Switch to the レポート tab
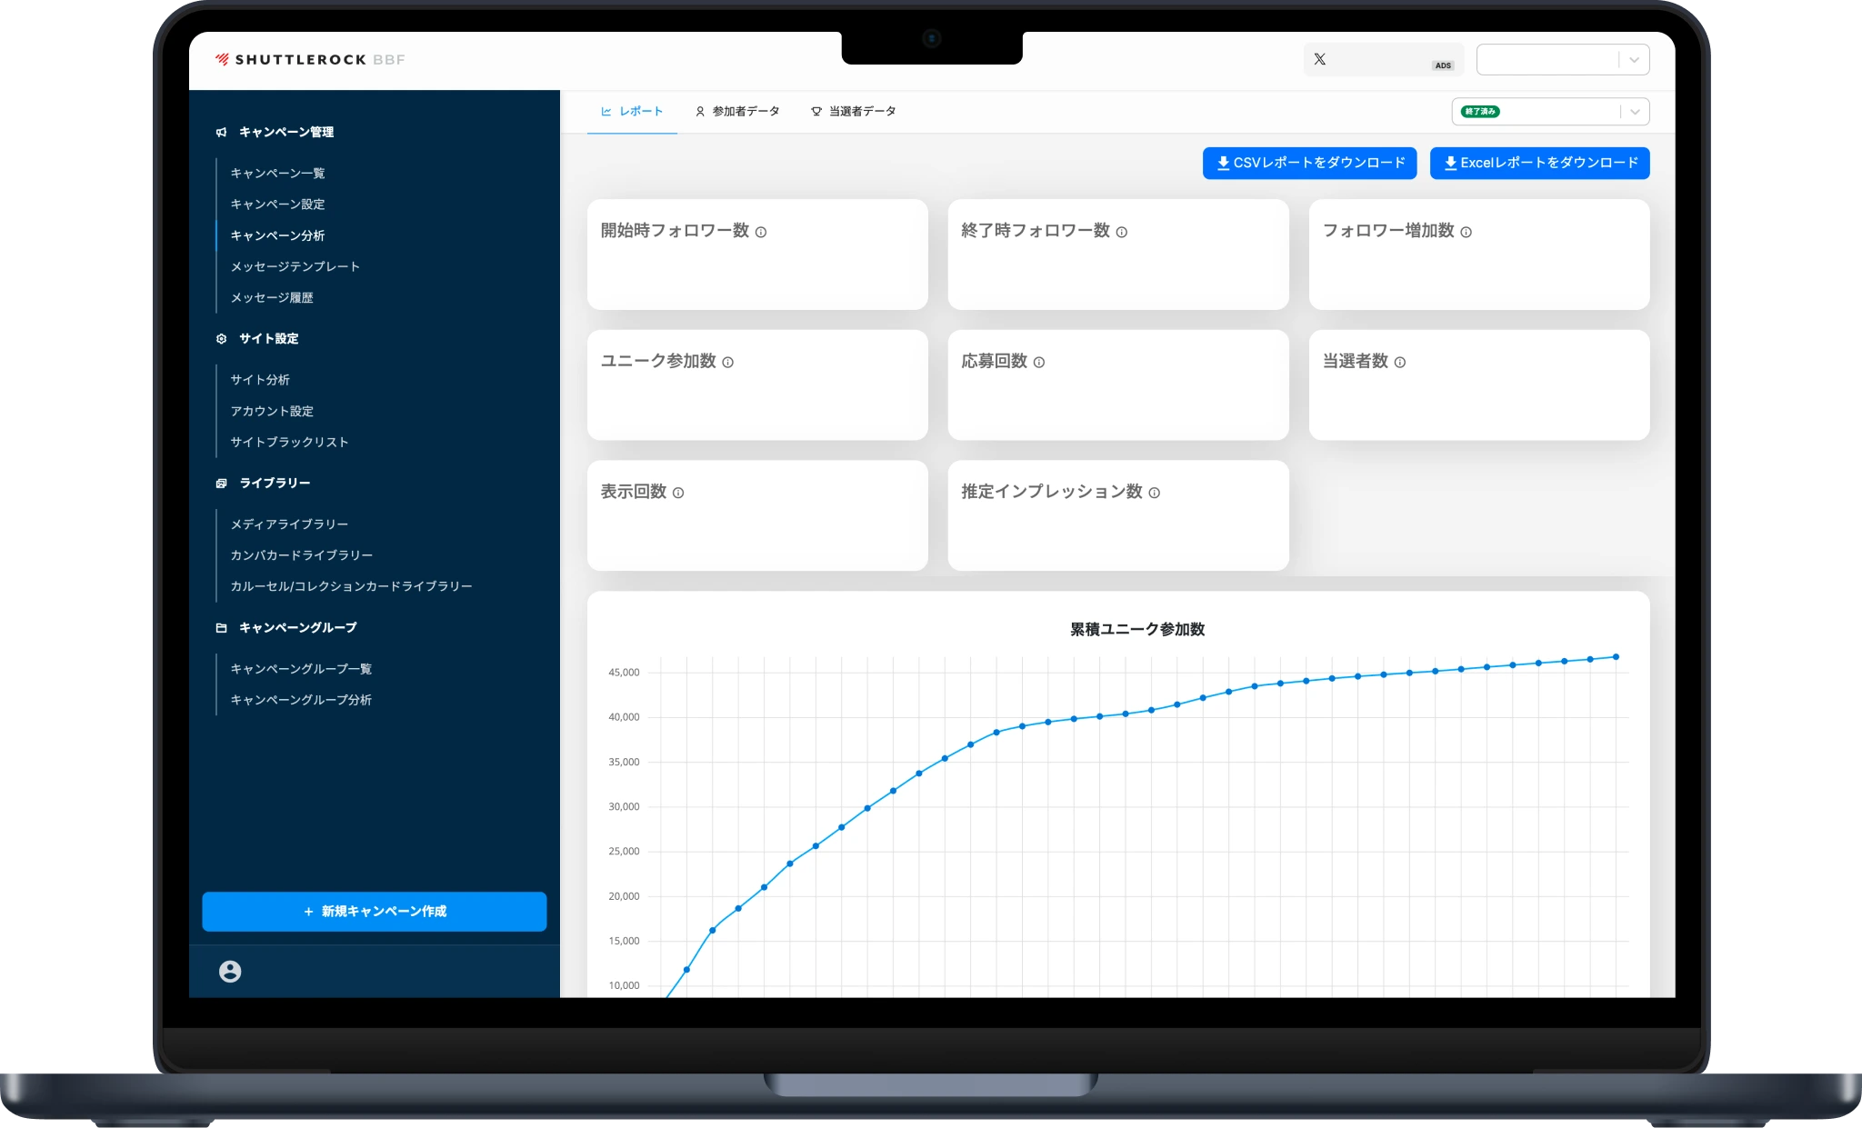The height and width of the screenshot is (1128, 1862). [x=632, y=112]
